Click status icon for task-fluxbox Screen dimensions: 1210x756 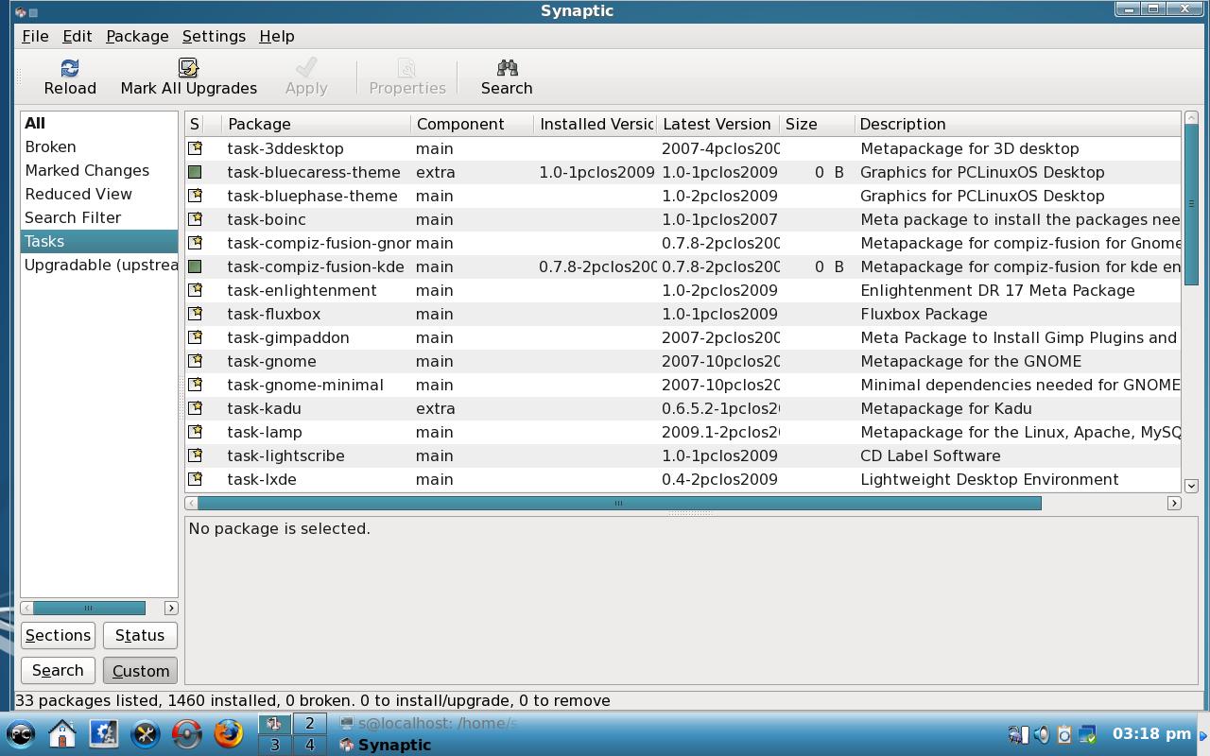(x=195, y=314)
